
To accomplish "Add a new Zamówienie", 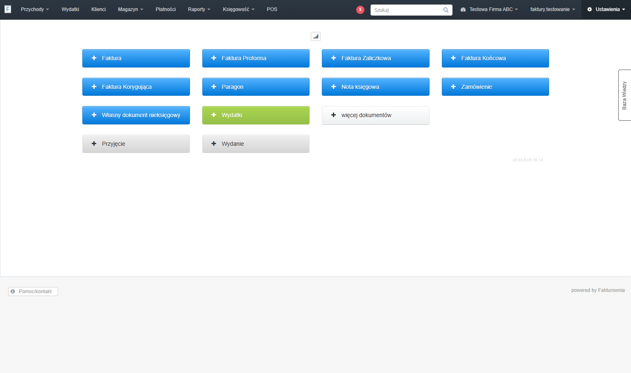I will point(495,87).
